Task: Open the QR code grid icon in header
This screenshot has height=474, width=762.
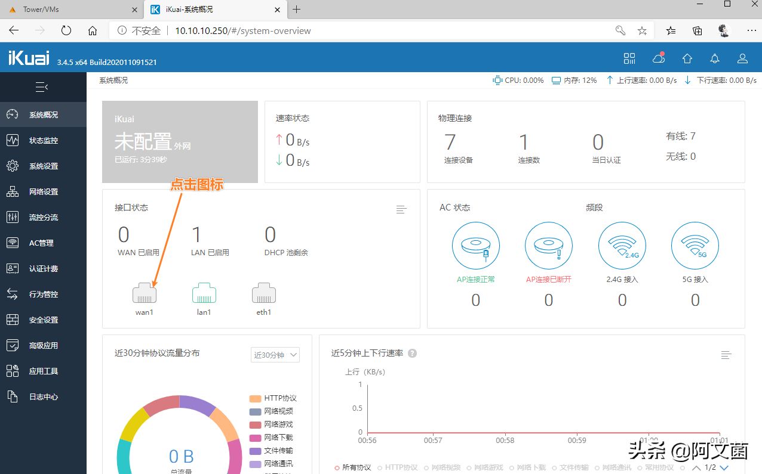Action: pos(629,58)
